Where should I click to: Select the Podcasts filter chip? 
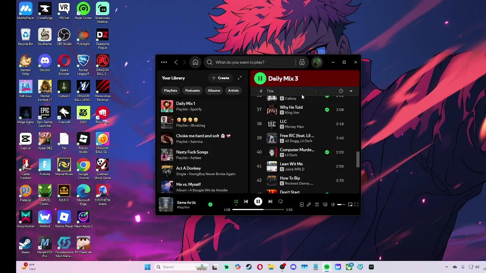click(x=193, y=91)
